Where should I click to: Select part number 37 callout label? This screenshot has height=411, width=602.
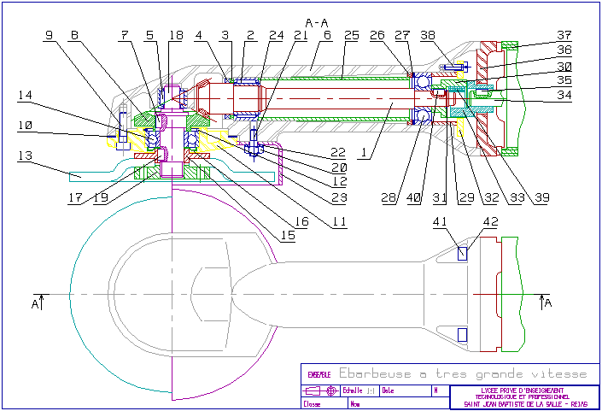[x=564, y=35]
